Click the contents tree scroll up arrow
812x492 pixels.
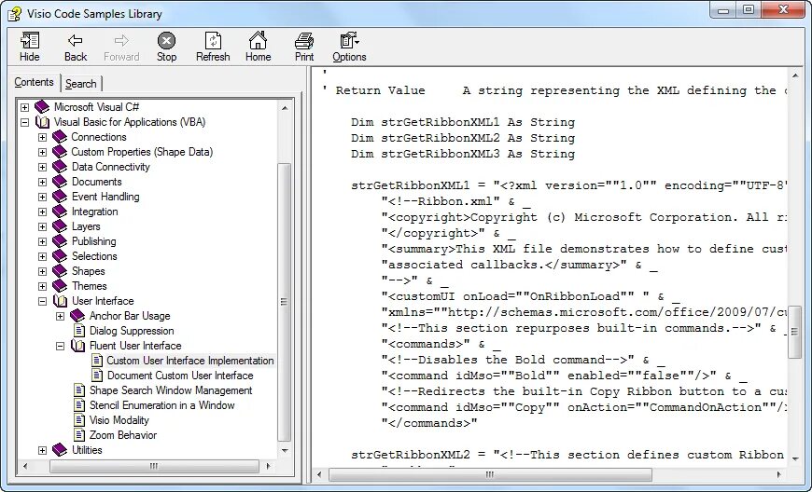click(x=285, y=108)
